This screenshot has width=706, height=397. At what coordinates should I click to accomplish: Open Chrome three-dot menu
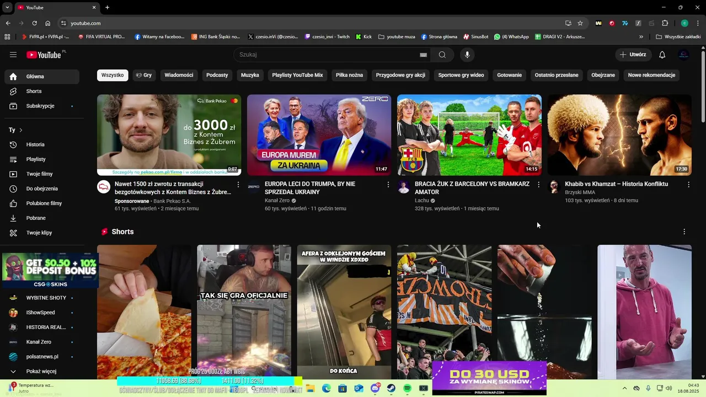[x=698, y=23]
